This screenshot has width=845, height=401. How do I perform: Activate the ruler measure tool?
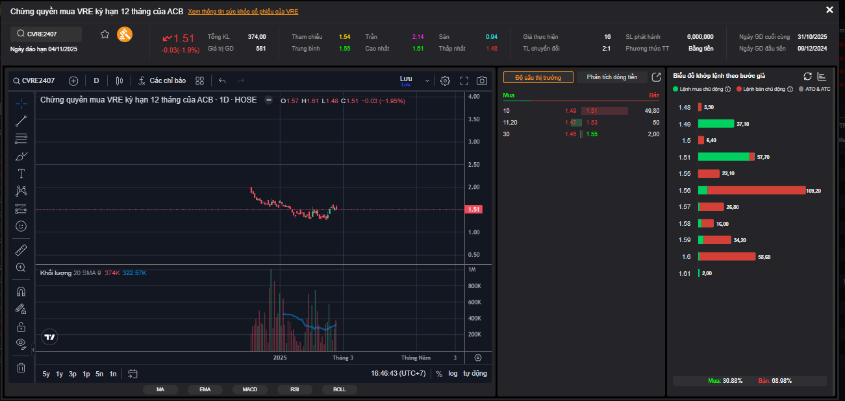21,250
